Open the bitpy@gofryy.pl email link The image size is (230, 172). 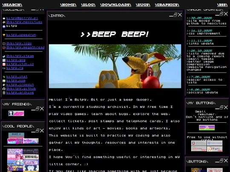pyautogui.click(x=22, y=18)
